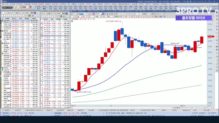Open the 시가총액상위 dropdown in the left watchlist

tap(10, 13)
